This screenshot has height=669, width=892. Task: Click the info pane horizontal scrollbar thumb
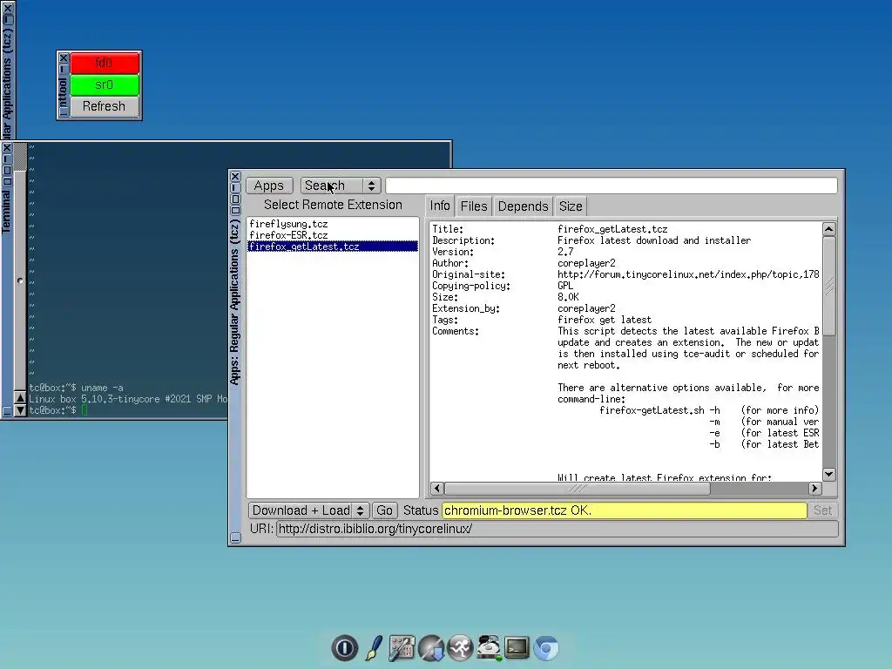click(577, 488)
